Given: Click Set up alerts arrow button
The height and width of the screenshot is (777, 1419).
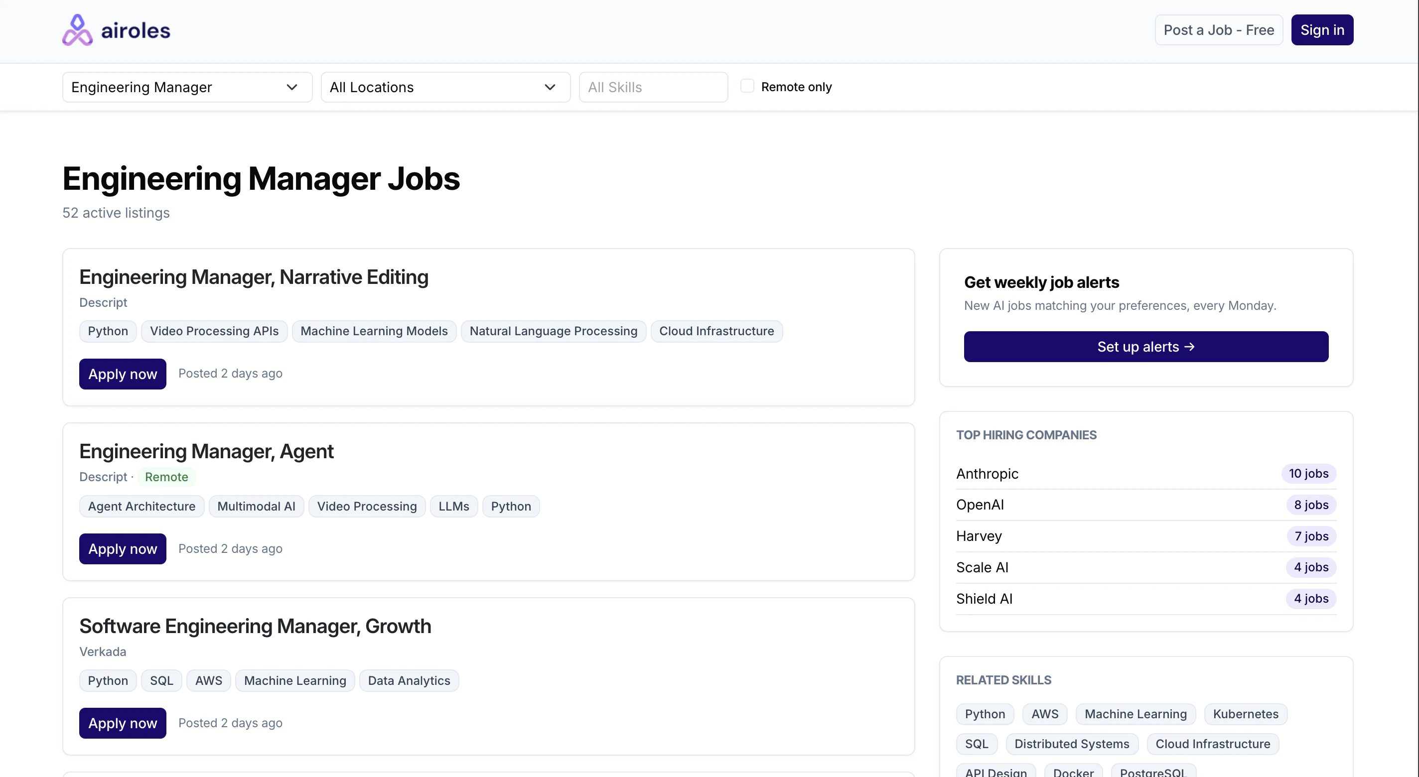Looking at the screenshot, I should (x=1145, y=346).
